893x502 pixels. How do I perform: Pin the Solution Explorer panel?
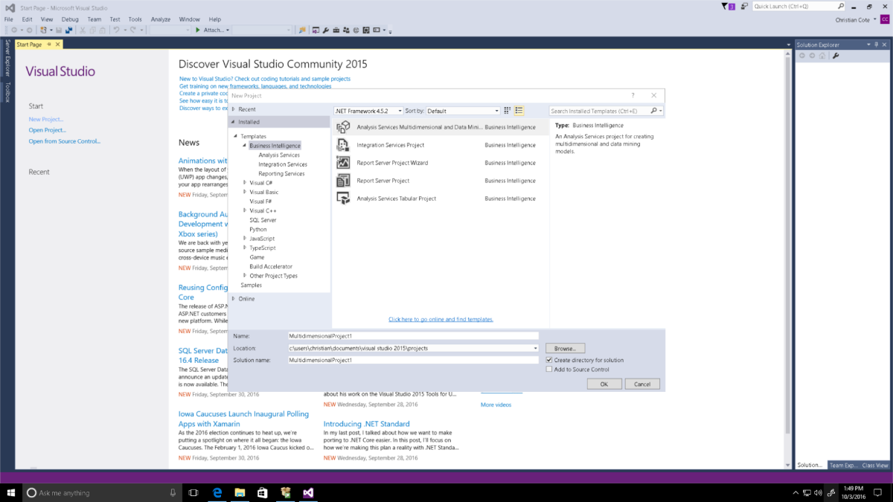tap(877, 45)
